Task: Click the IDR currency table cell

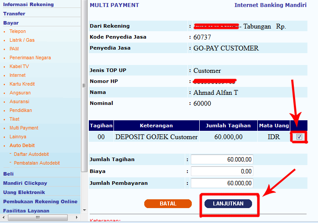Action: (274, 137)
